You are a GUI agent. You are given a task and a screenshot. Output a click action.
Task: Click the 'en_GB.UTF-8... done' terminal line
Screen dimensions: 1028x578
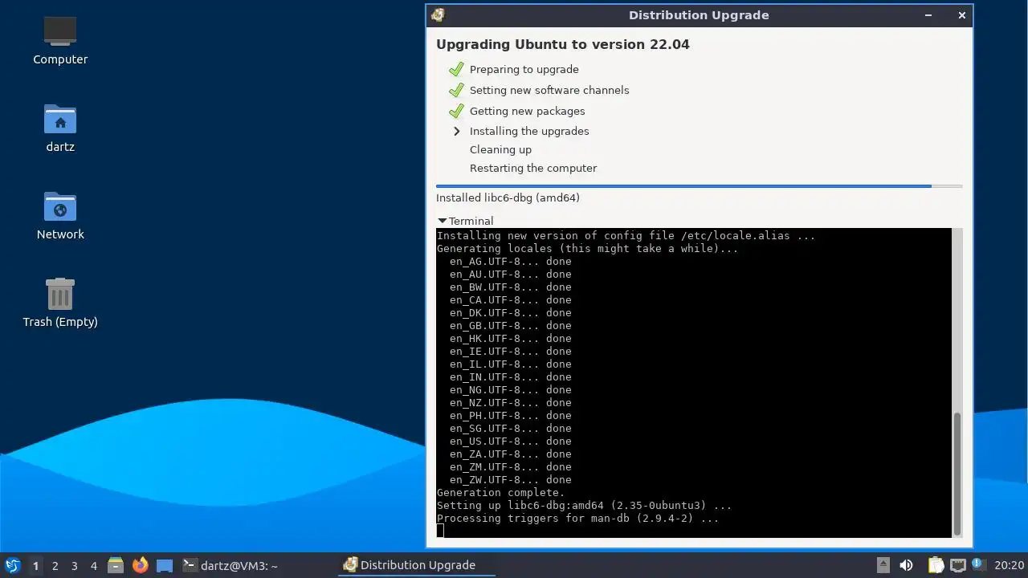coord(511,326)
